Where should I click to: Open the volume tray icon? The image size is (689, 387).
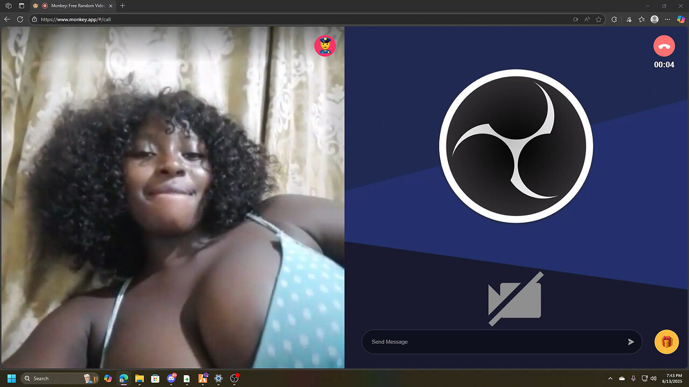[x=653, y=378]
